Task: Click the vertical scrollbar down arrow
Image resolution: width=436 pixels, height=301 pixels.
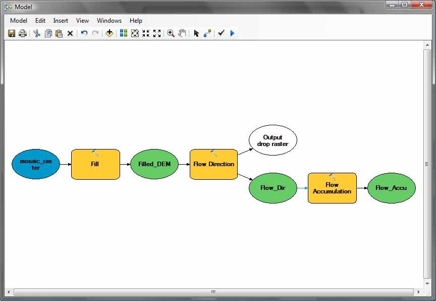Action: click(x=427, y=283)
